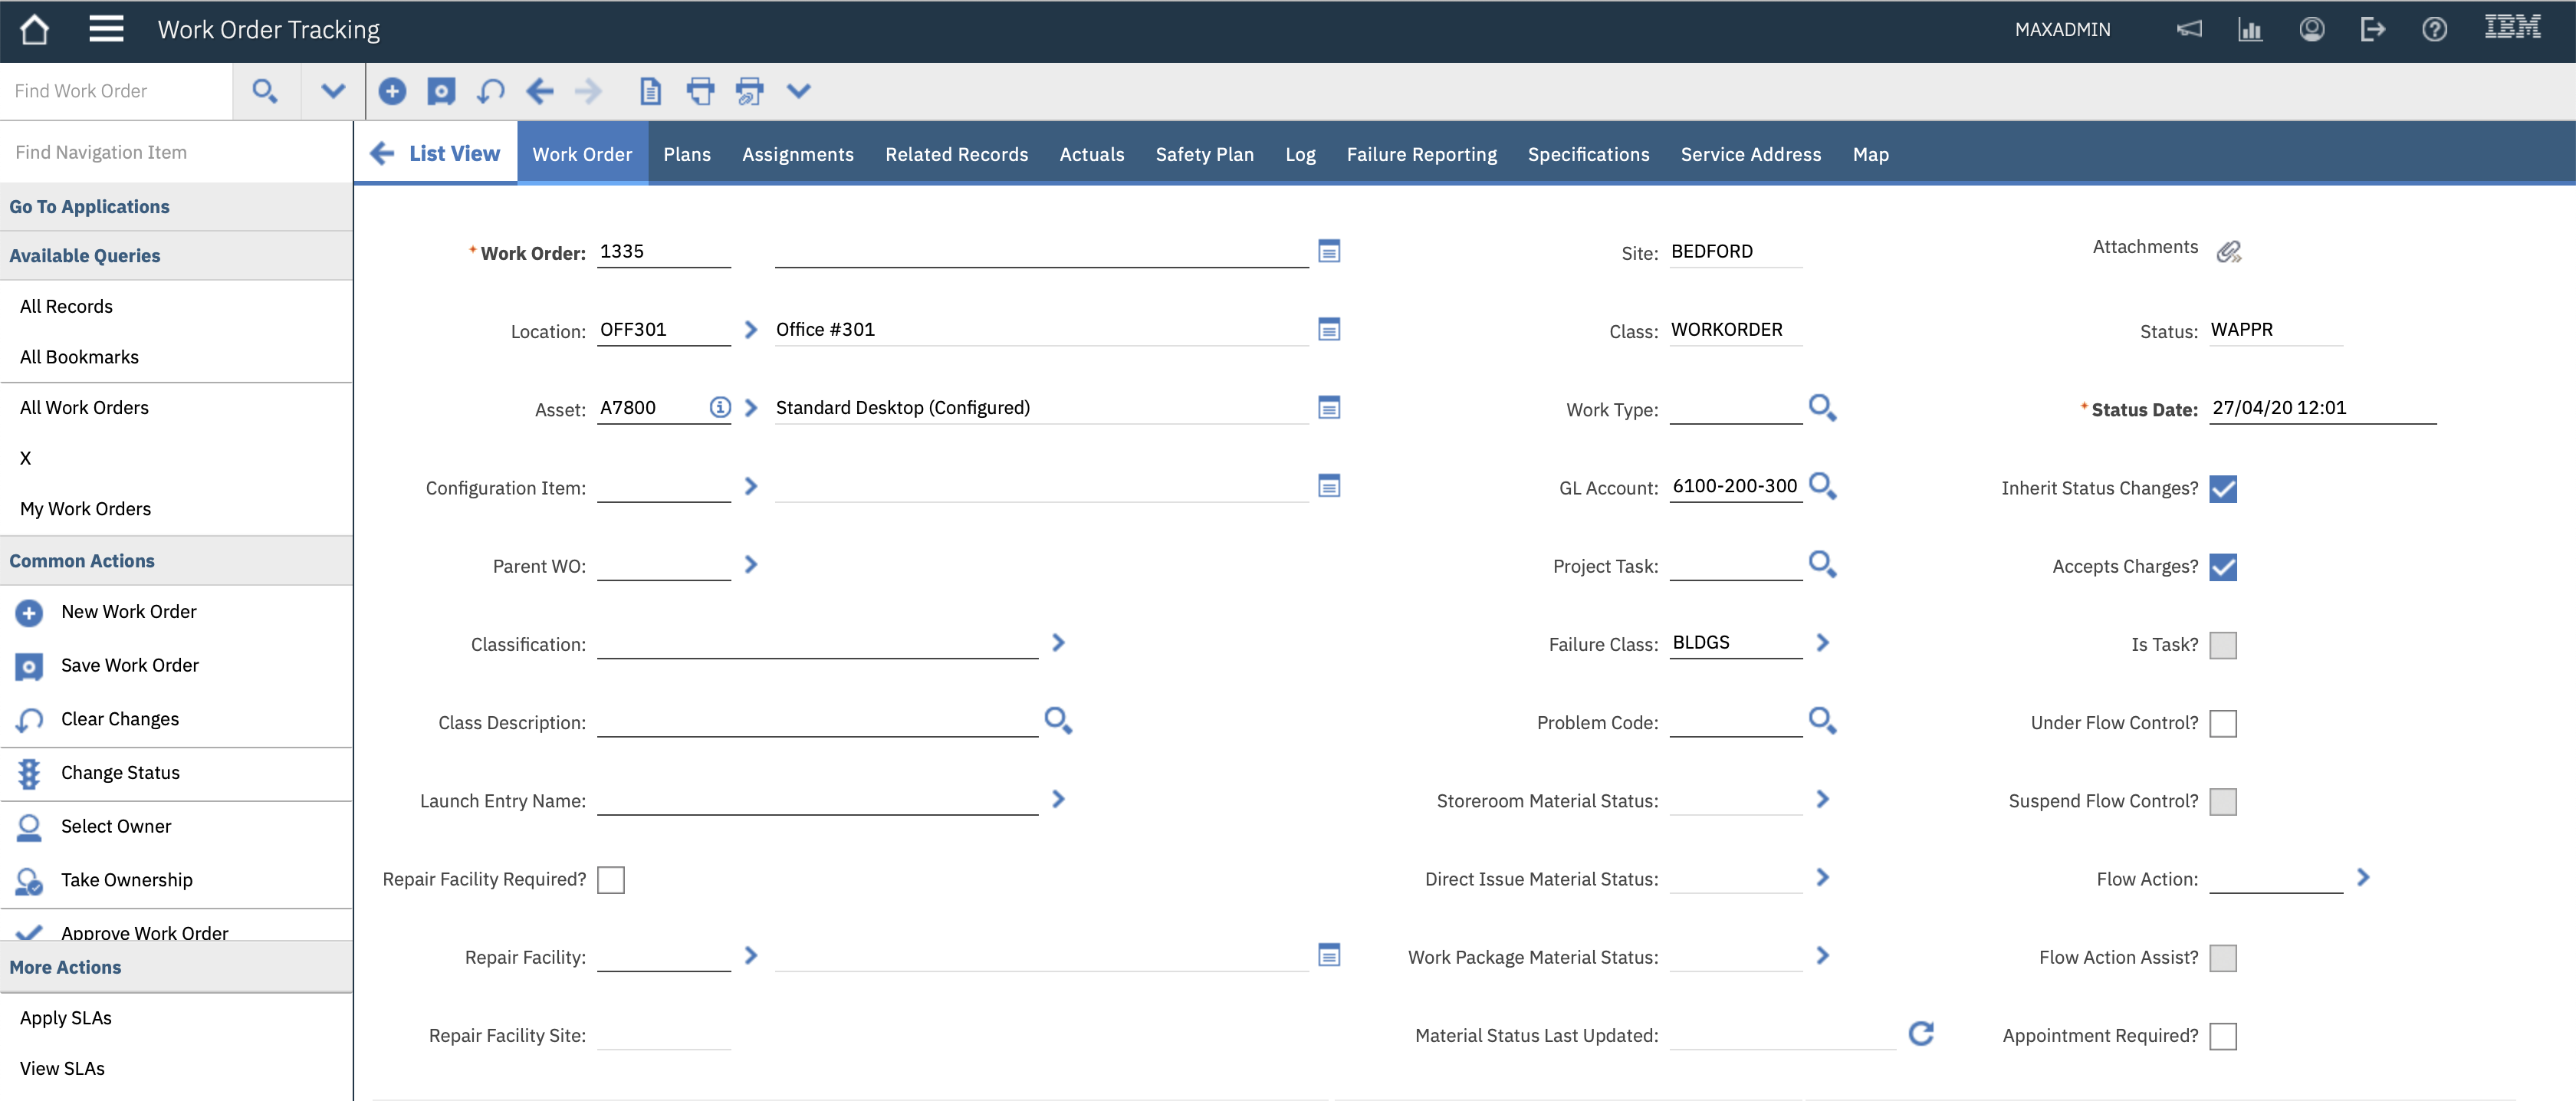Return to List View
Image resolution: width=2576 pixels, height=1101 pixels.
click(436, 154)
